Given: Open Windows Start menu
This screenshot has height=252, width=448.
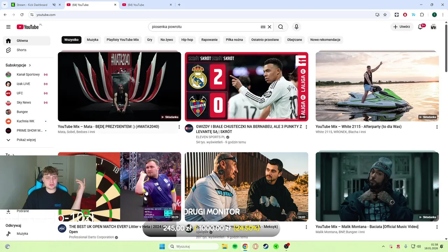Looking at the screenshot, I should 162,246.
